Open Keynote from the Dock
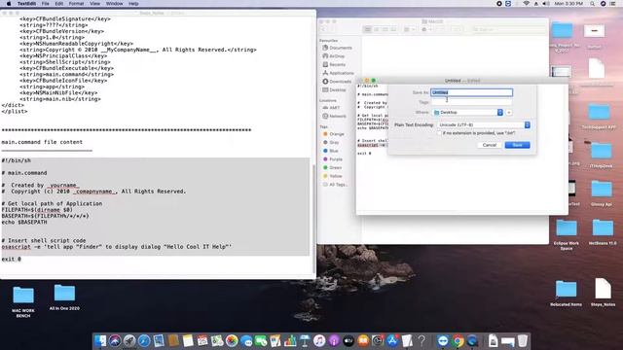 pyautogui.click(x=305, y=340)
